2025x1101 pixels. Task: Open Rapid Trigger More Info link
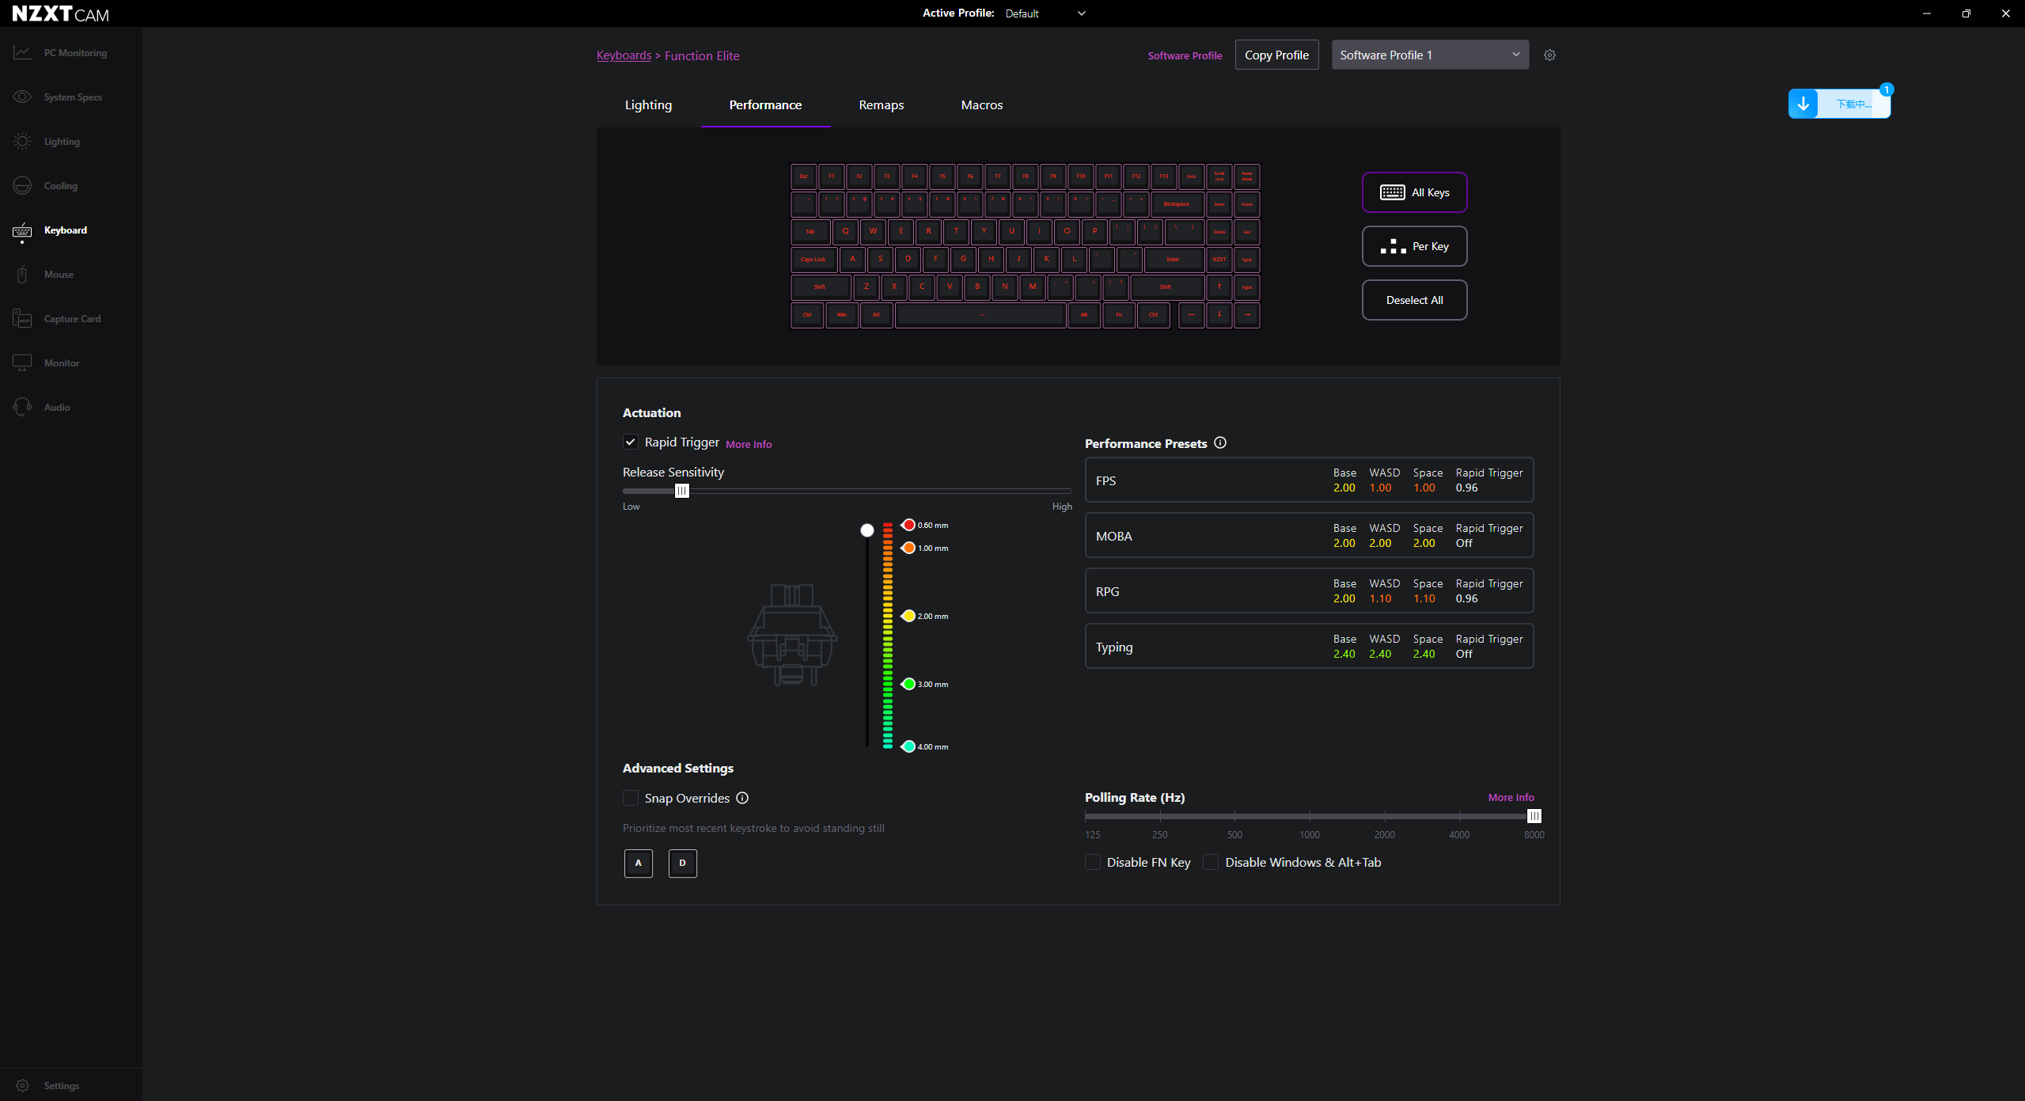tap(749, 444)
